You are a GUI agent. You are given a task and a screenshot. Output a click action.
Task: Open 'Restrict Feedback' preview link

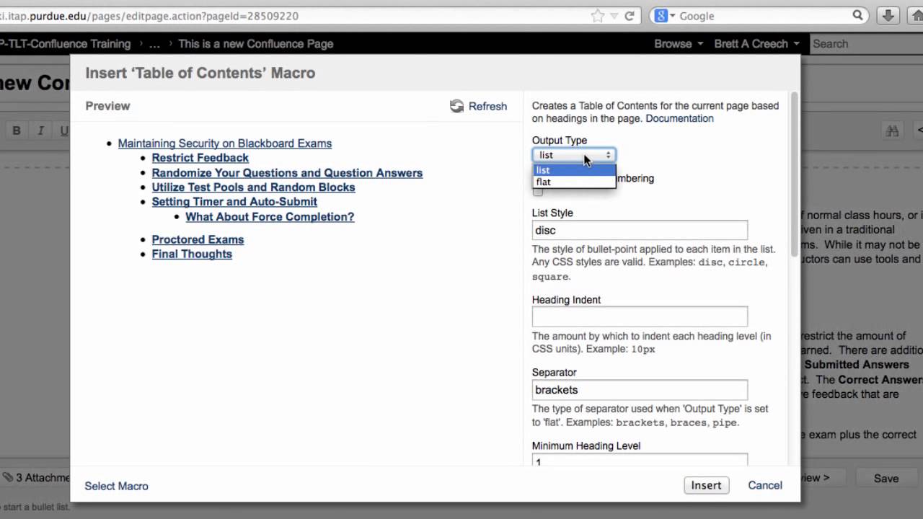click(x=200, y=158)
